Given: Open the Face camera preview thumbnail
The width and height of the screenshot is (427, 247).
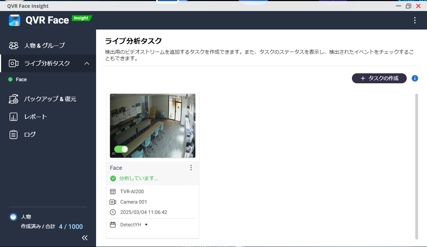Looking at the screenshot, I should click(153, 126).
